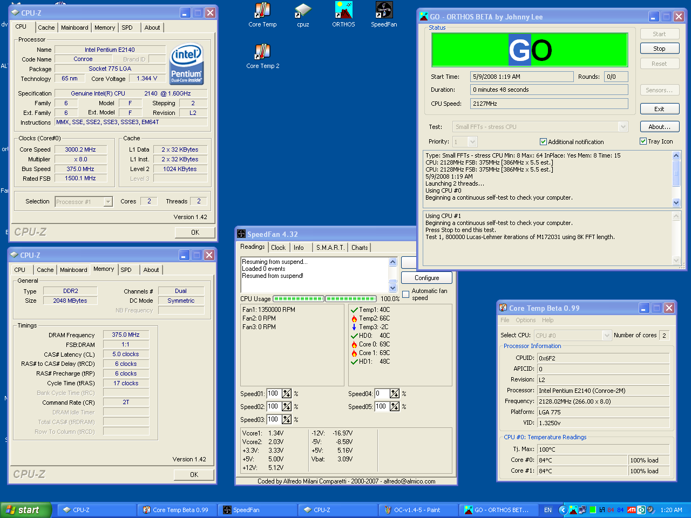Click the Speed04 percentage stepper icon
The image size is (691, 518).
395,394
